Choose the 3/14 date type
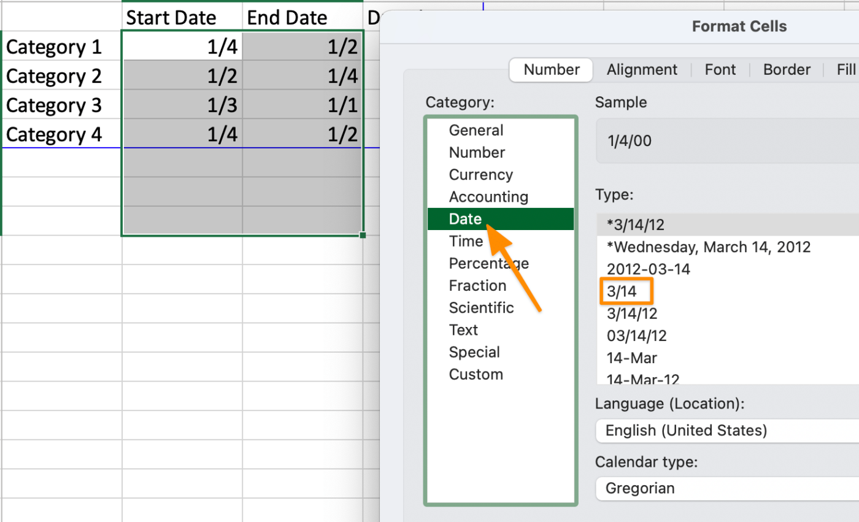 [728, 291]
